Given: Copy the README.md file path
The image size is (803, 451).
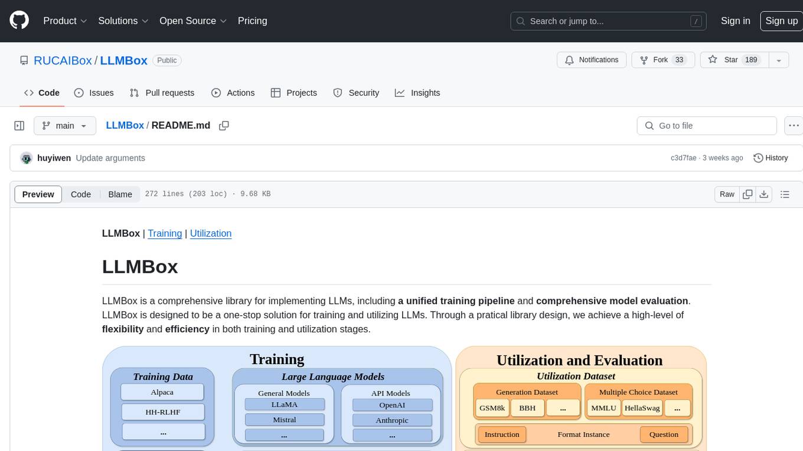Looking at the screenshot, I should (x=224, y=126).
